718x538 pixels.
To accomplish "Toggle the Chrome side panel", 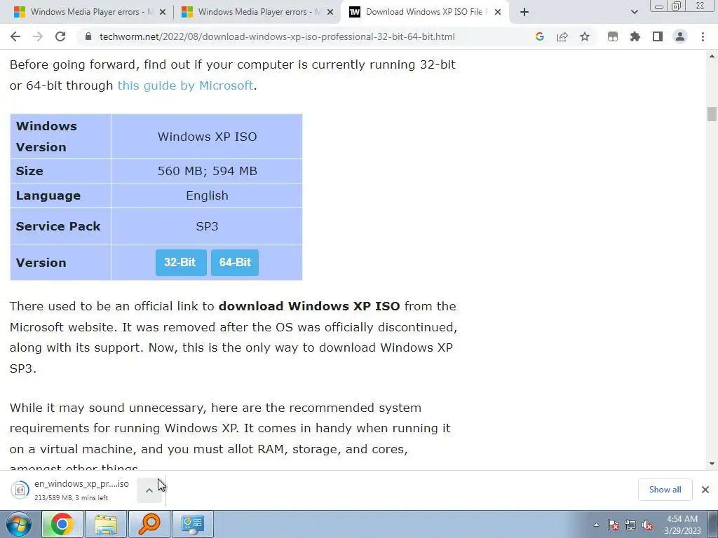I will [x=658, y=36].
